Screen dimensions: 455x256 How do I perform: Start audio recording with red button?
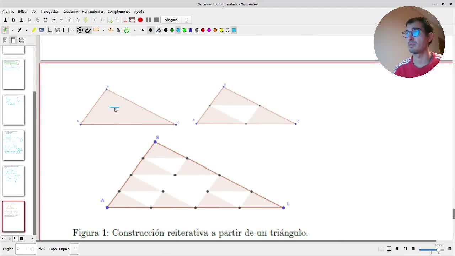pyautogui.click(x=140, y=20)
